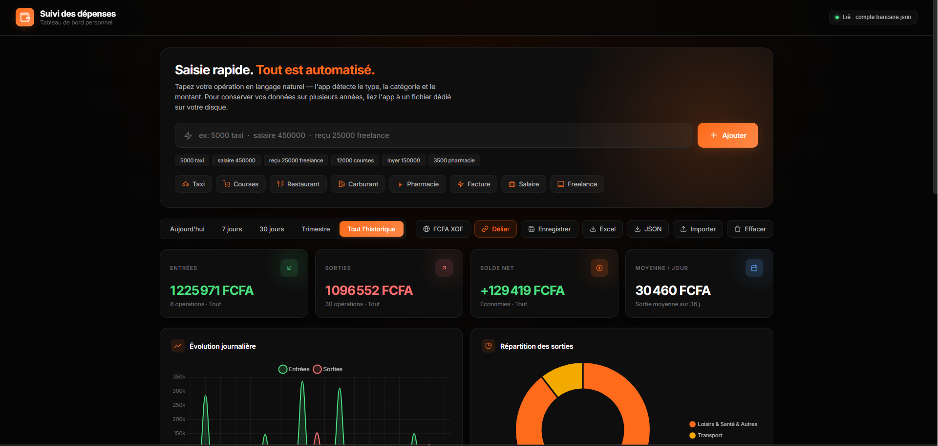Insert the 'loyer 150000' example chip
Screen dimensions: 938x446
coord(404,160)
